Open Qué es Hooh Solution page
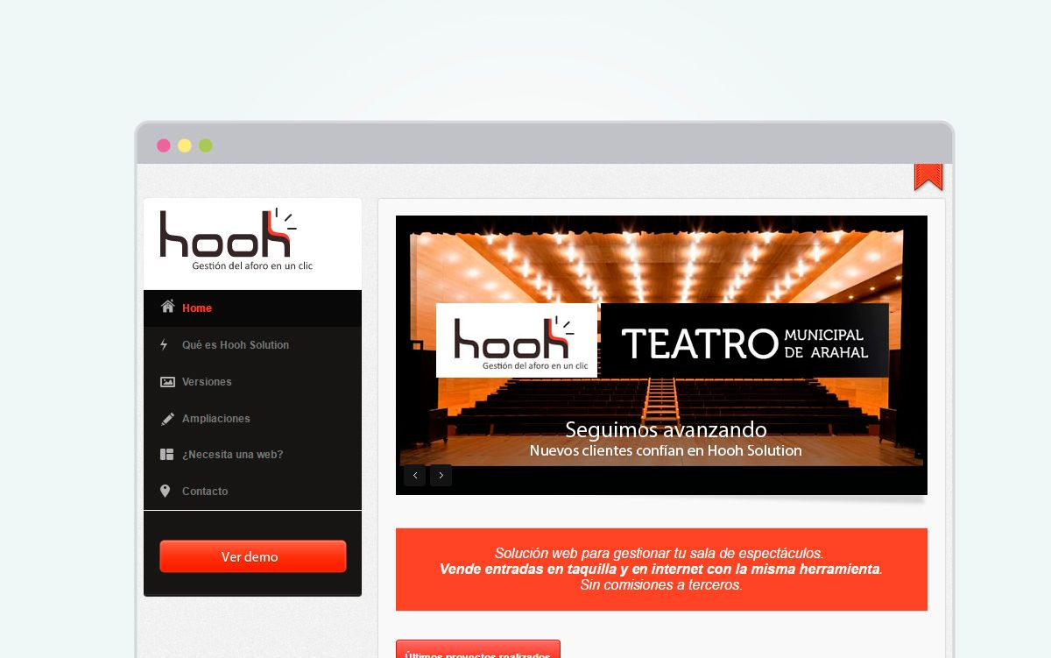Image resolution: width=1051 pixels, height=658 pixels. 252,345
